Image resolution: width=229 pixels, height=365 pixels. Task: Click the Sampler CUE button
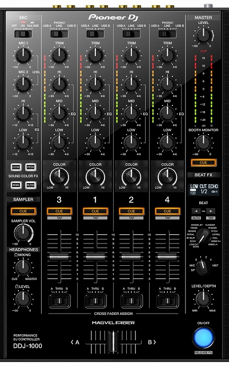[x=23, y=212]
